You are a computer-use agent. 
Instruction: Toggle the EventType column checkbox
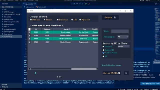point(58,20)
